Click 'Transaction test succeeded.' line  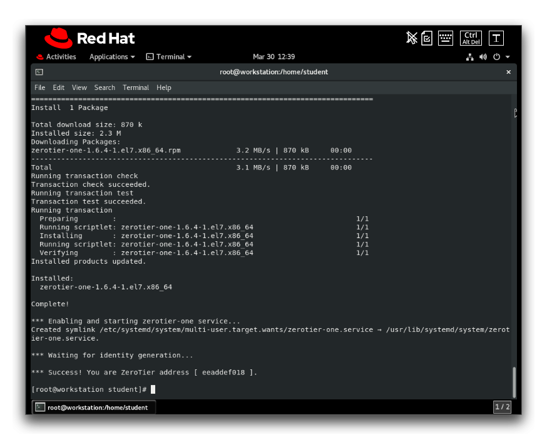pyautogui.click(x=89, y=202)
